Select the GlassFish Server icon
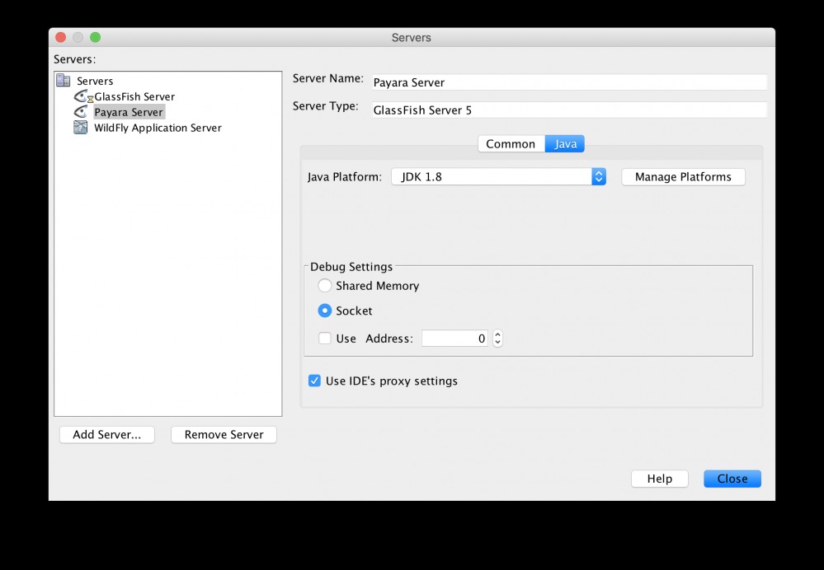This screenshot has height=570, width=824. (x=80, y=96)
